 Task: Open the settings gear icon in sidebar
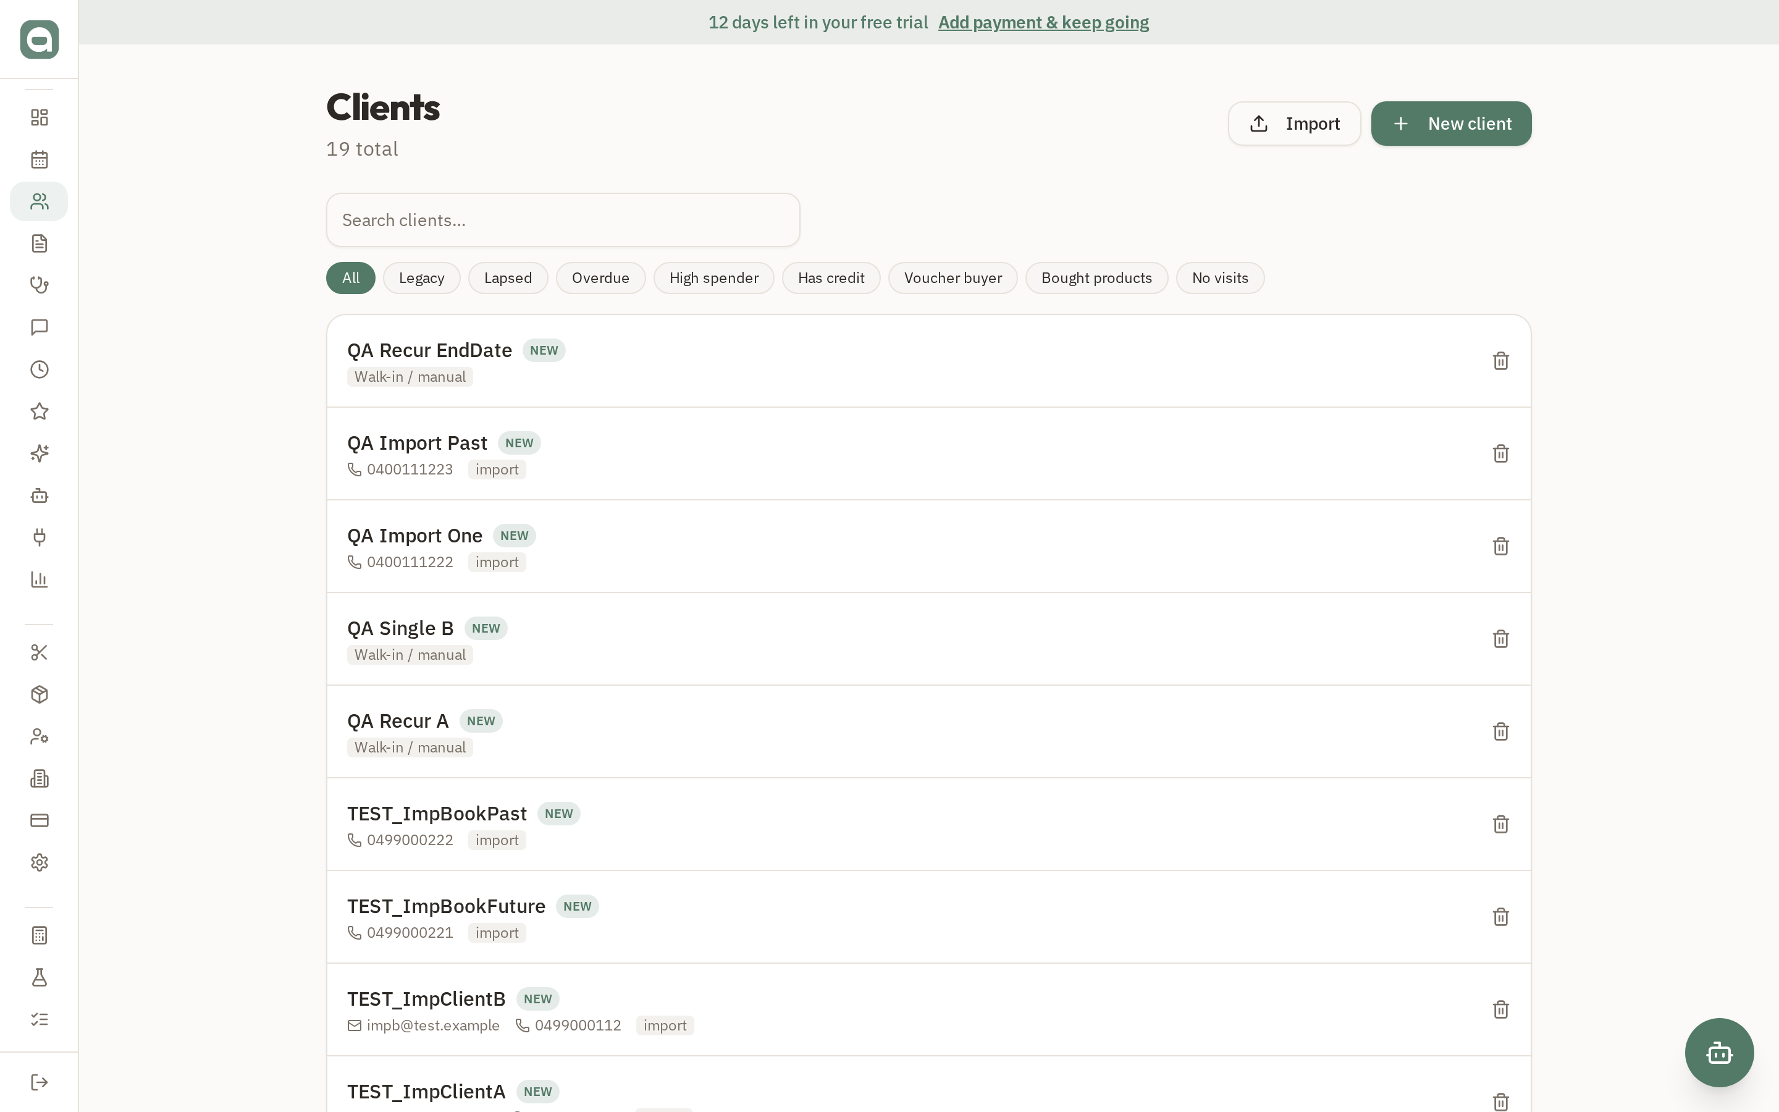pyautogui.click(x=39, y=862)
